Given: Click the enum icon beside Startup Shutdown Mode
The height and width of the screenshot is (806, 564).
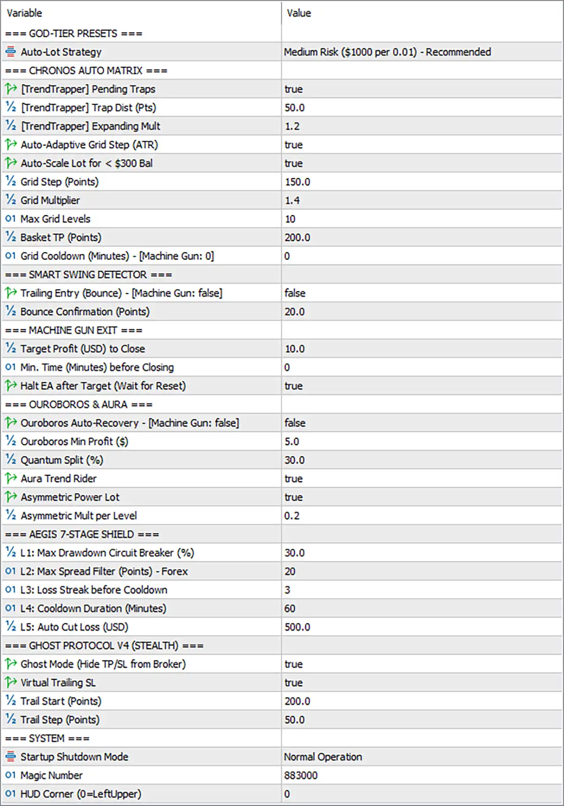Looking at the screenshot, I should [11, 757].
